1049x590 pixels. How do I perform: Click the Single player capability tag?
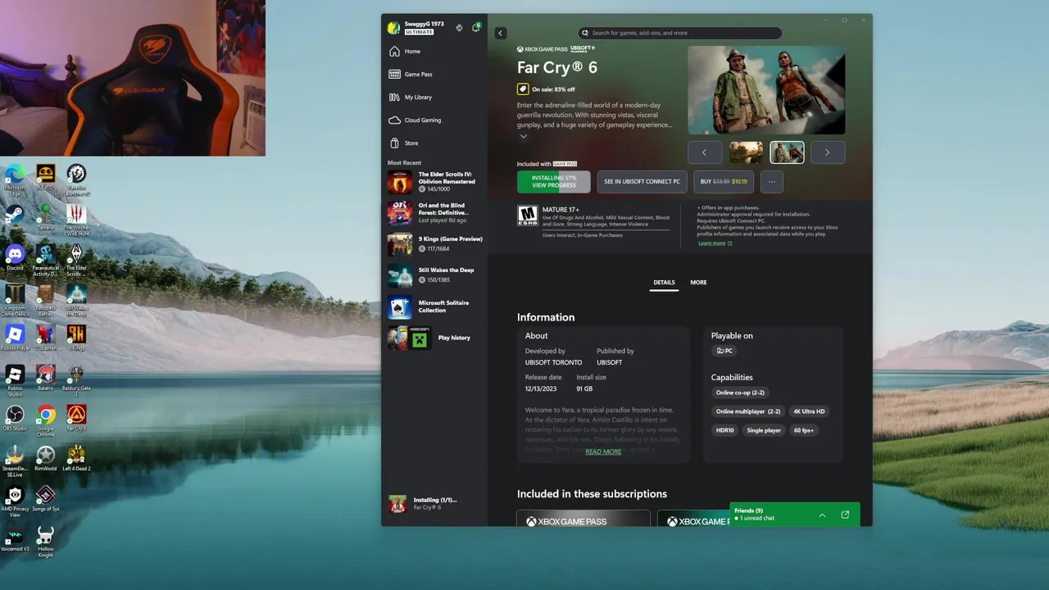764,430
